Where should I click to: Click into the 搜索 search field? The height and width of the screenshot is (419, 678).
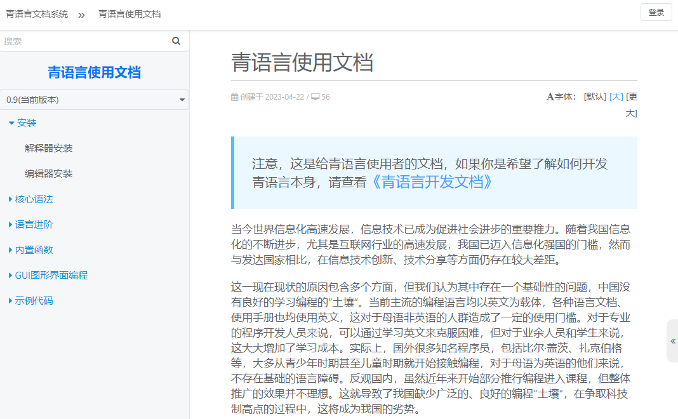[x=86, y=41]
